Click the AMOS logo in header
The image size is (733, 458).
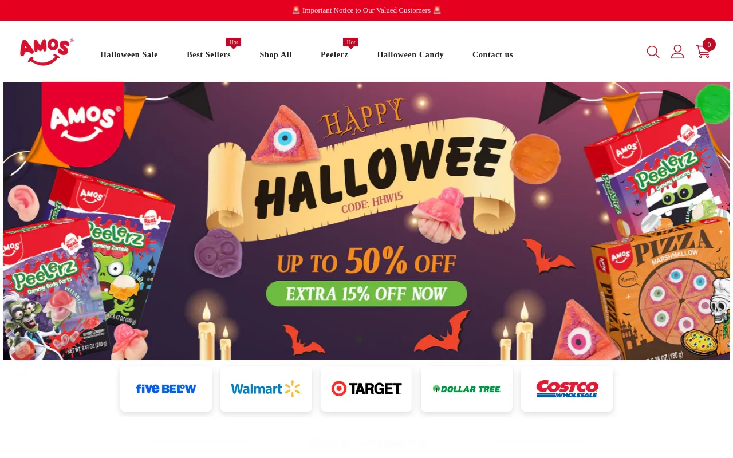pos(47,52)
